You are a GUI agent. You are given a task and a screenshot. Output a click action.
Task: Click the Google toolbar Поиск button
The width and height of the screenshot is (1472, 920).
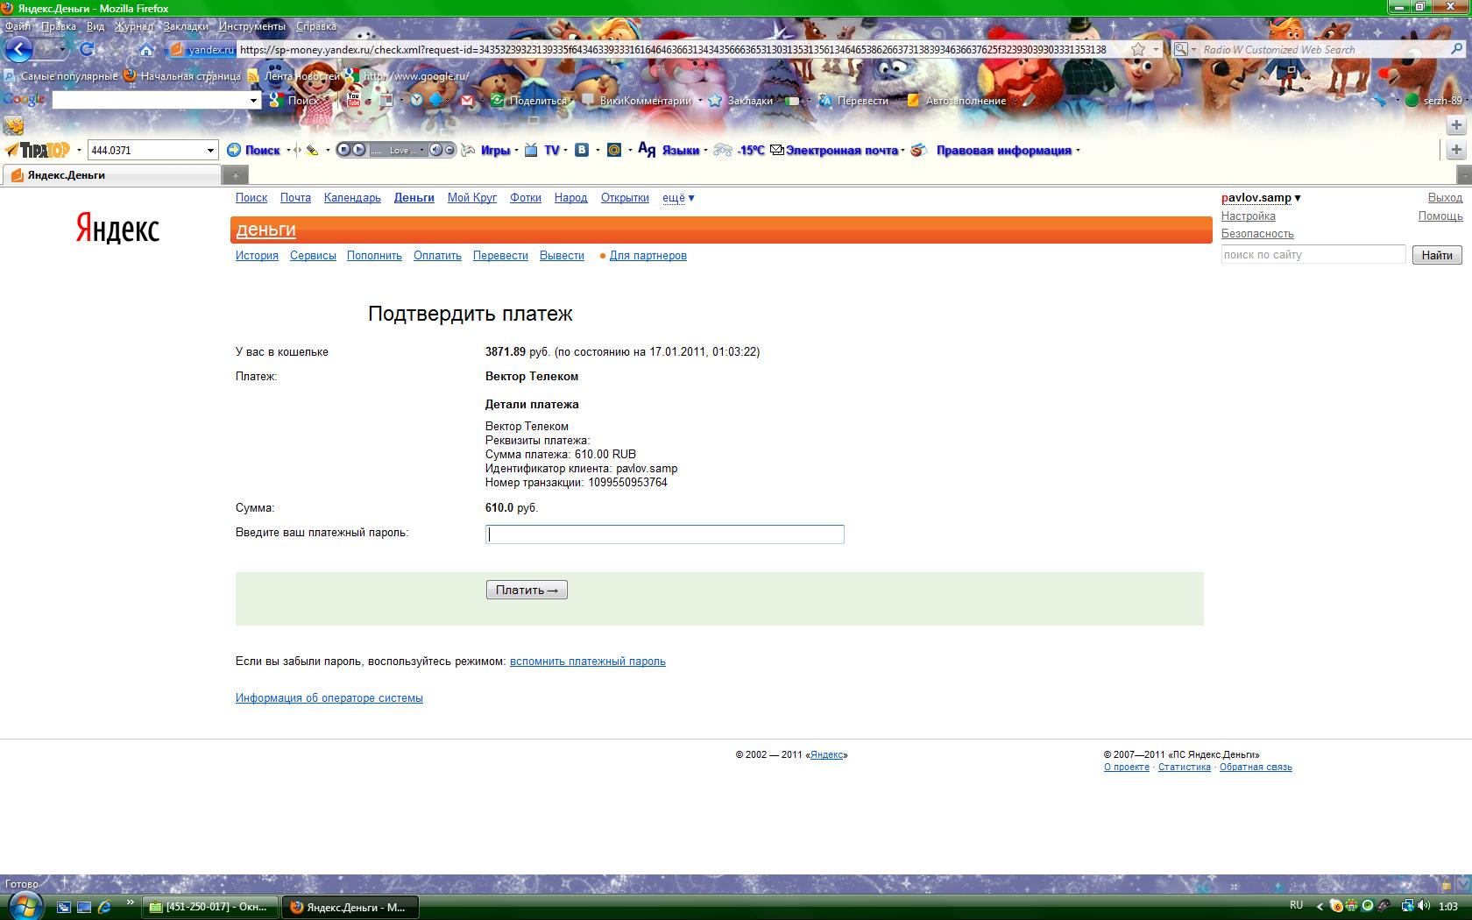tap(295, 101)
